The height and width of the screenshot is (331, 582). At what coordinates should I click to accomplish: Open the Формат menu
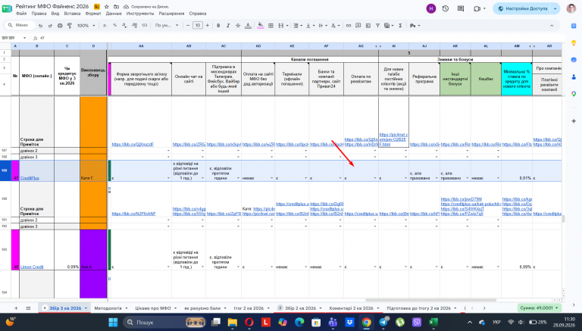[93, 14]
